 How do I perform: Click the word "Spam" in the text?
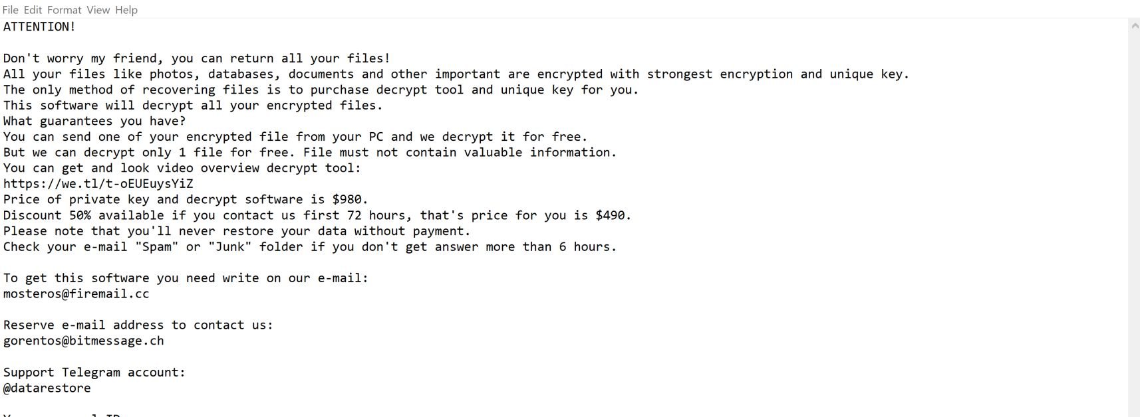[157, 246]
